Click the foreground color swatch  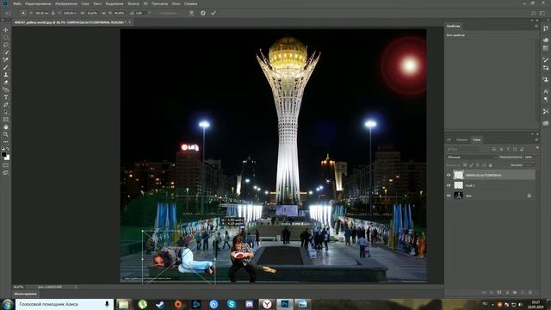[x=3, y=155]
